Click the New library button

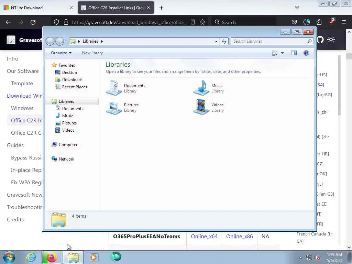click(x=92, y=53)
